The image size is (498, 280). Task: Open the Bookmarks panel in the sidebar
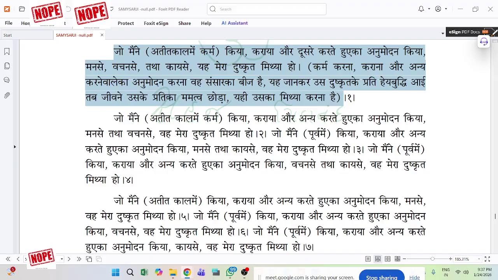coord(7,52)
